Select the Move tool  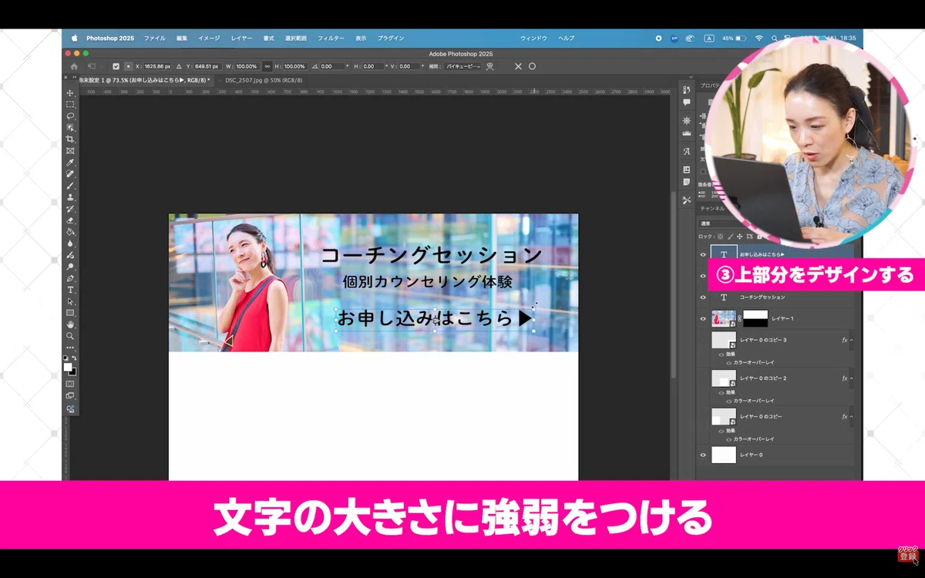pyautogui.click(x=70, y=92)
